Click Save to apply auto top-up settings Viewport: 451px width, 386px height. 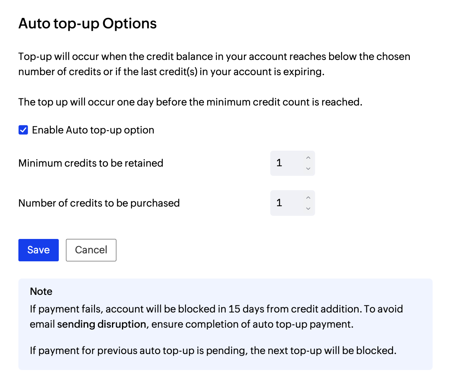[38, 250]
